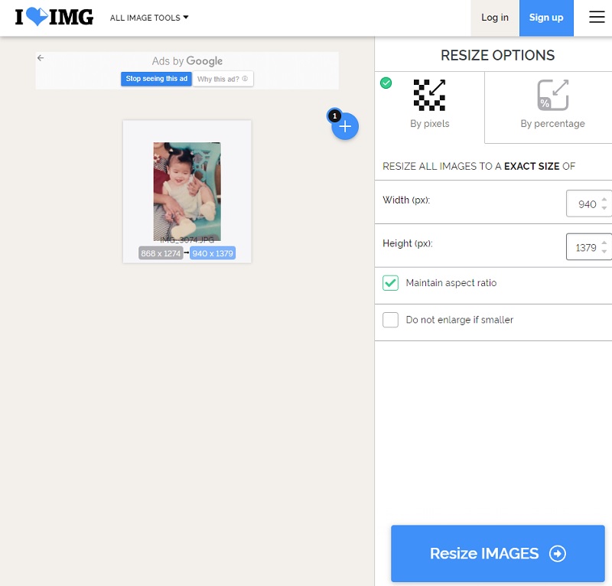Click Stop seeing this ad button

(156, 79)
